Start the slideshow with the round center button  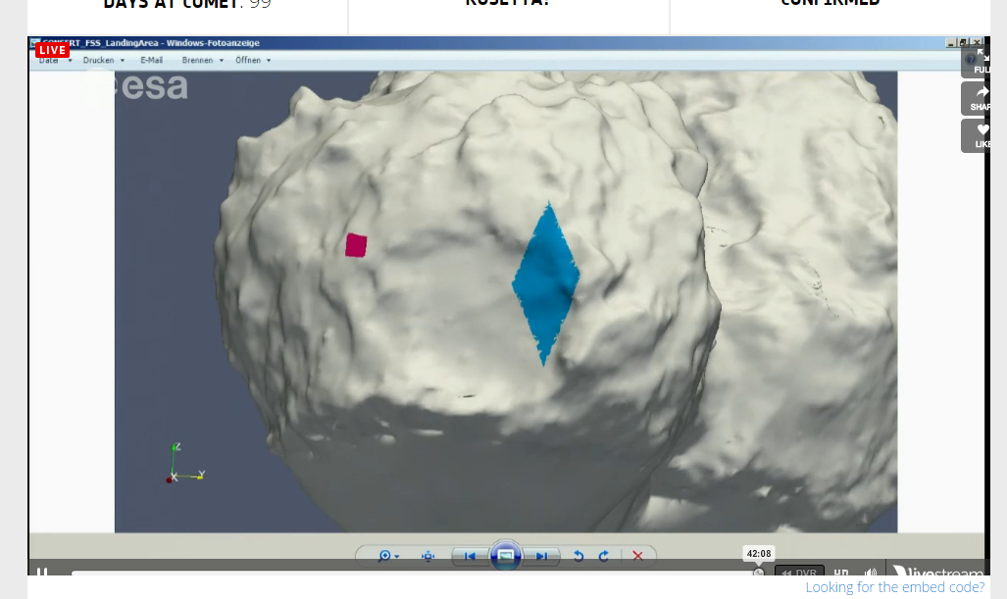(505, 556)
